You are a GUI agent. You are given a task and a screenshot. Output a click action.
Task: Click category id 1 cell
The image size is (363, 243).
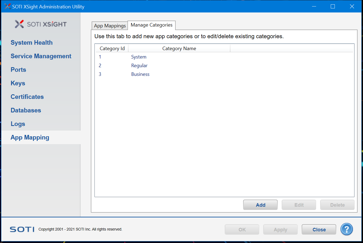[x=100, y=57]
